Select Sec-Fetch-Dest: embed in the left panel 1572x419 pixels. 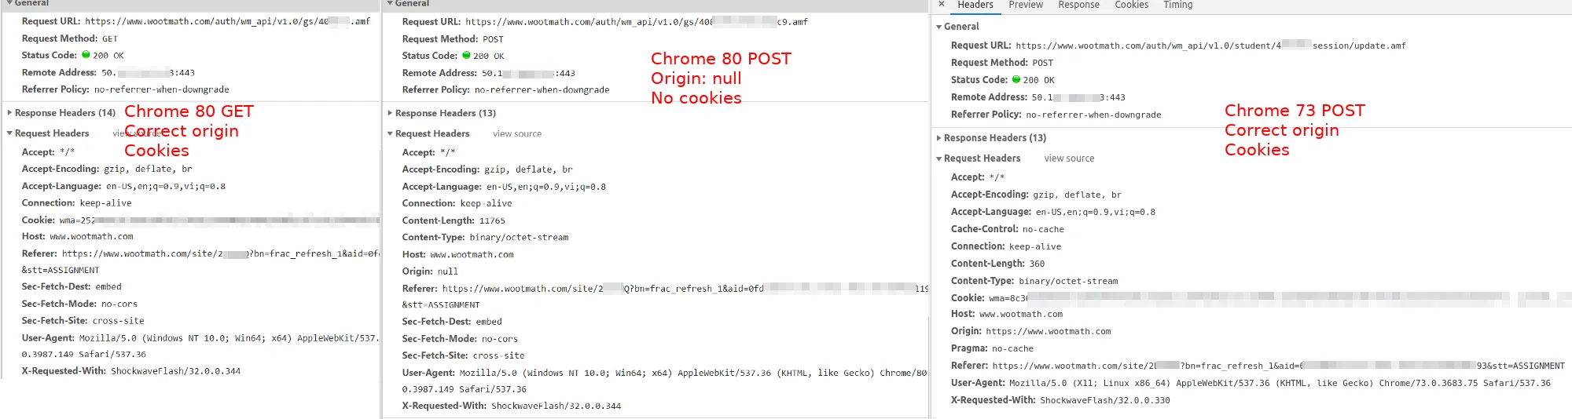[72, 287]
